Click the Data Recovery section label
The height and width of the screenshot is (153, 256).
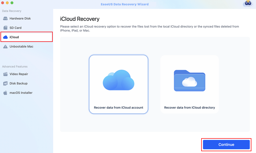12,11
